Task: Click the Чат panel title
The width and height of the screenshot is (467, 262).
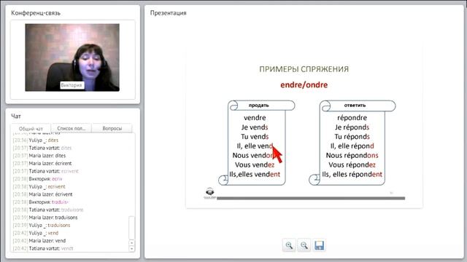Action: coord(16,116)
